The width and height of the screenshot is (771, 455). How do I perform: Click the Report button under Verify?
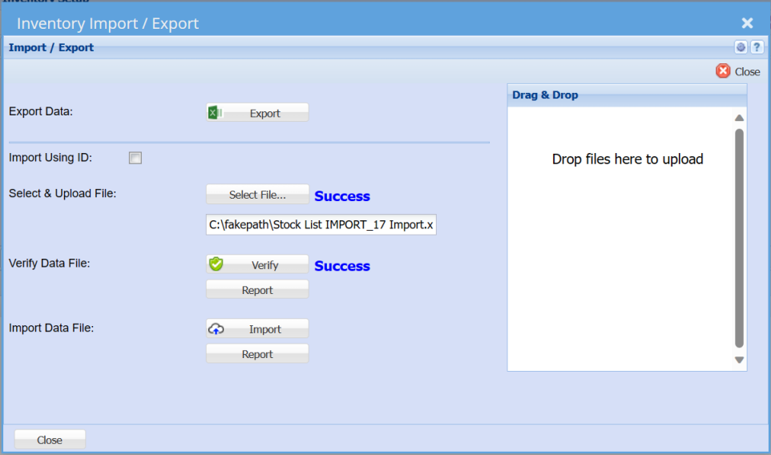point(257,290)
